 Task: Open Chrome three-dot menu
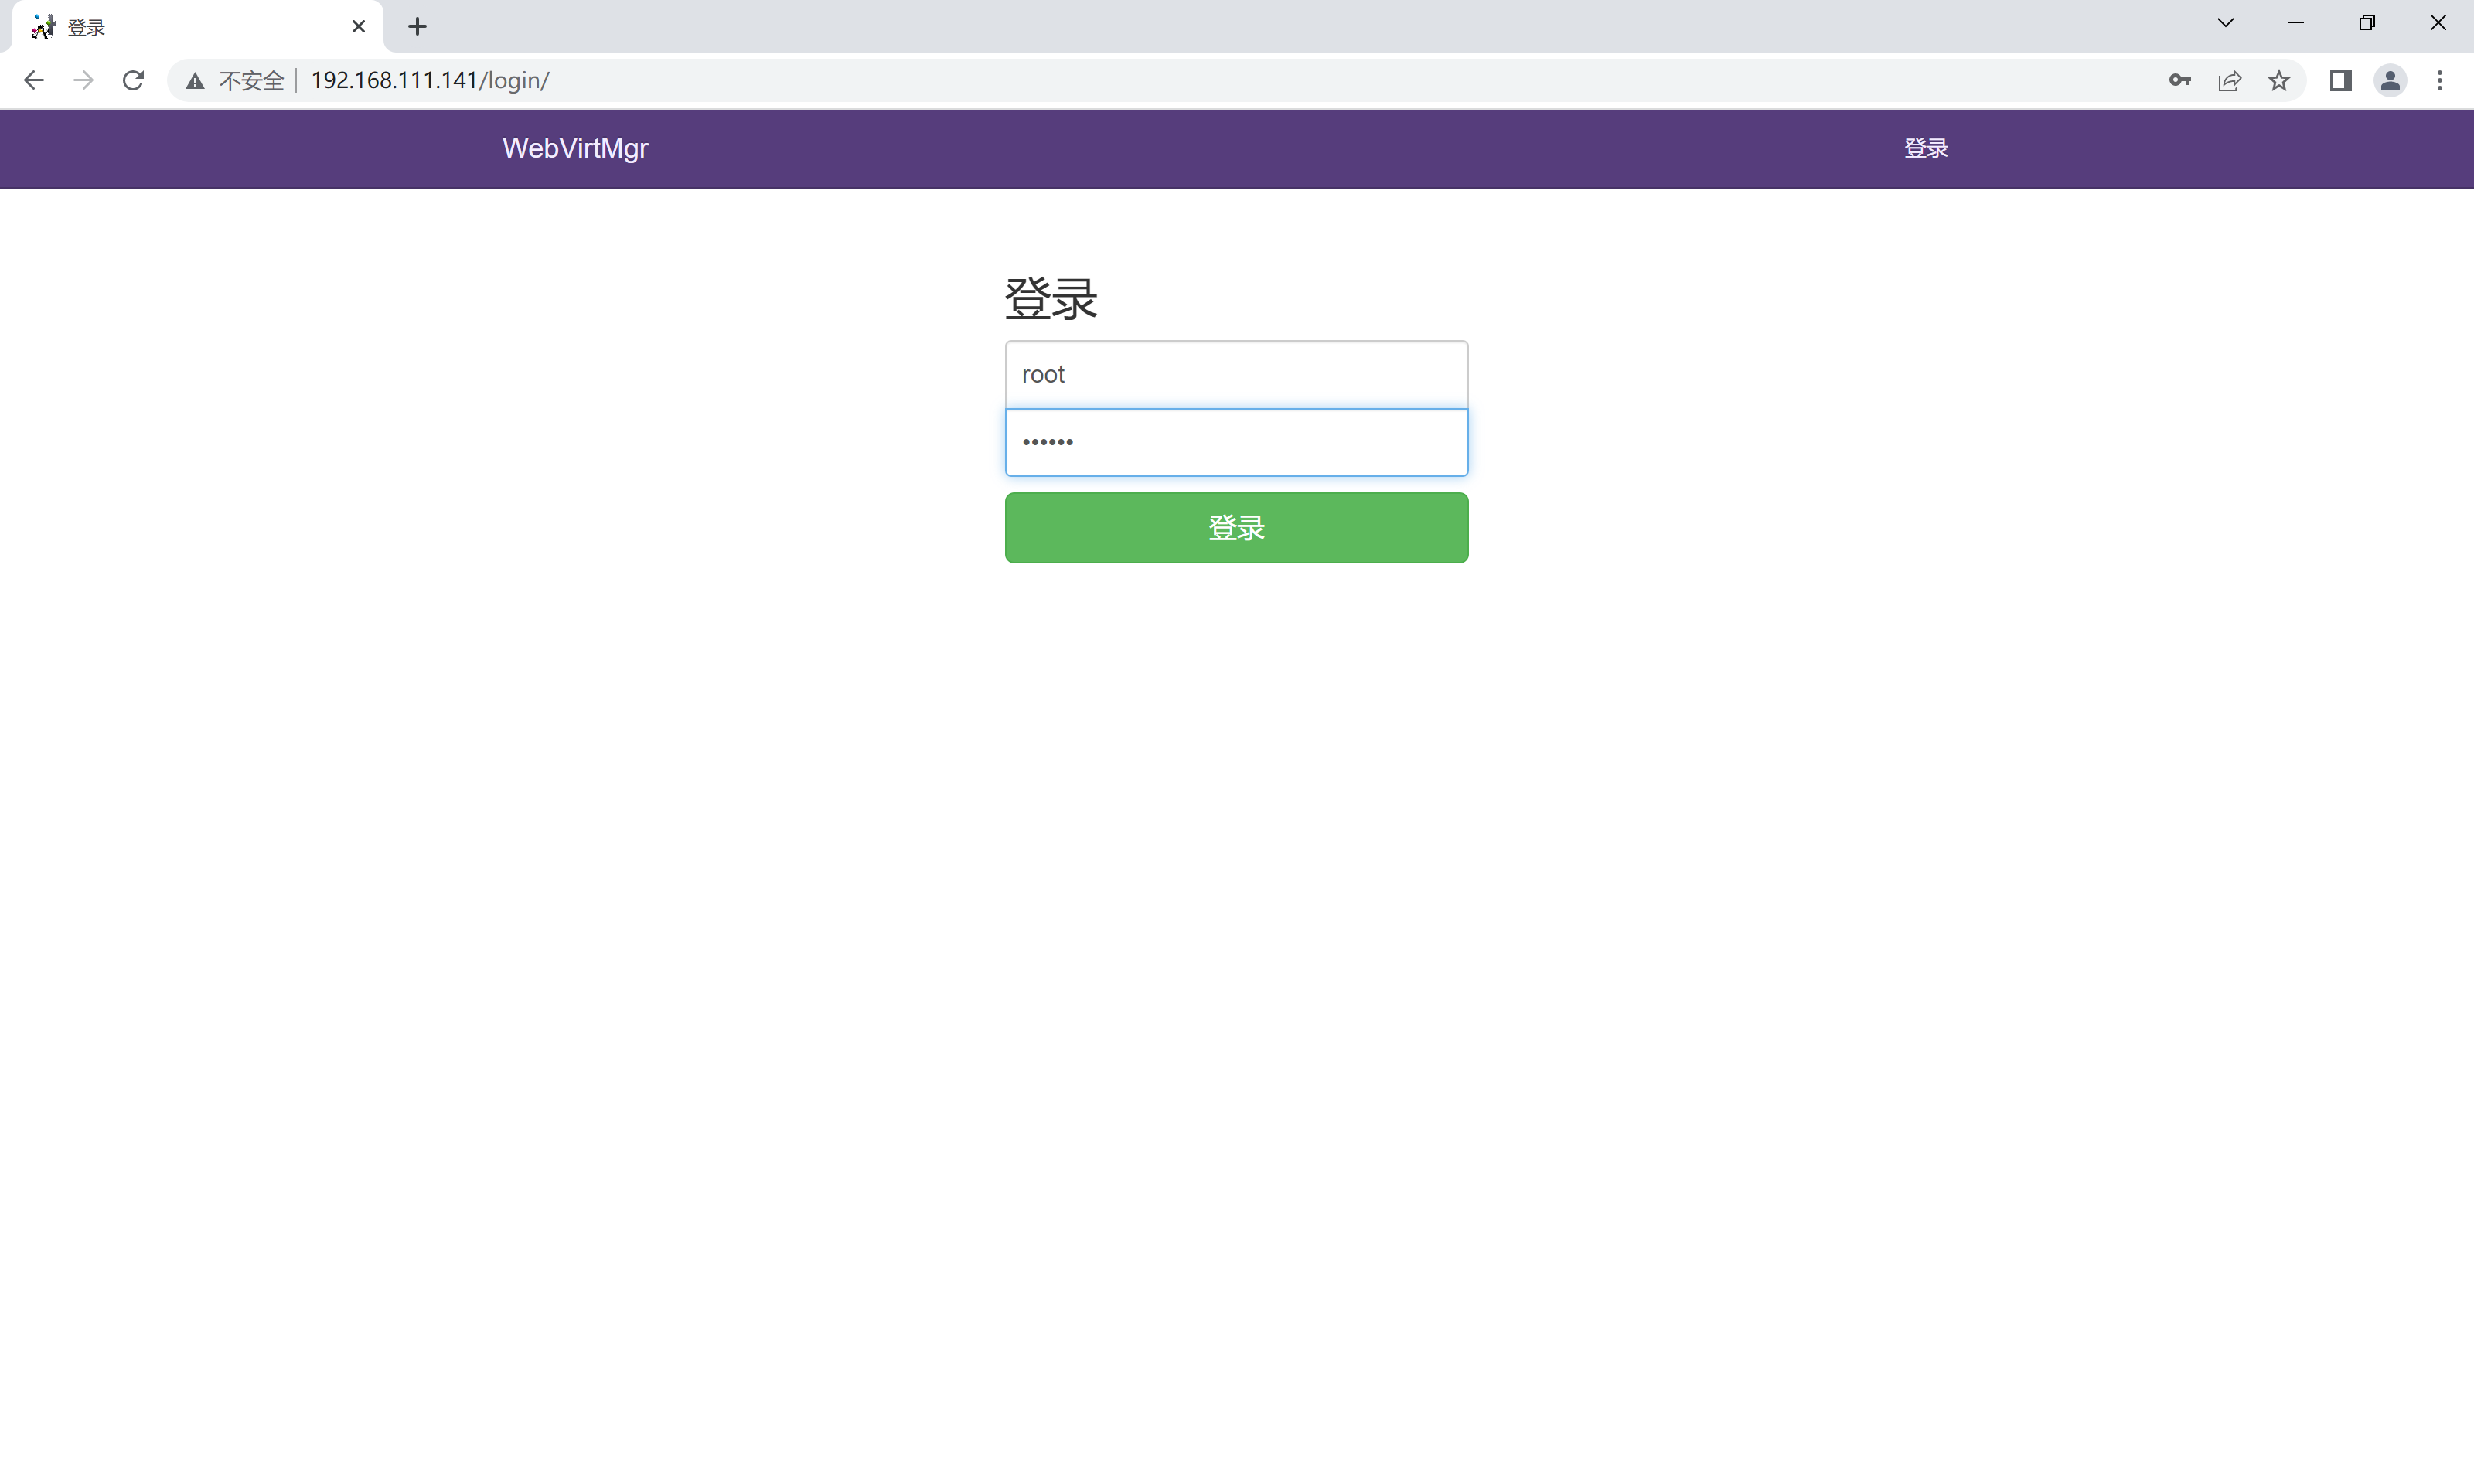[x=2440, y=80]
